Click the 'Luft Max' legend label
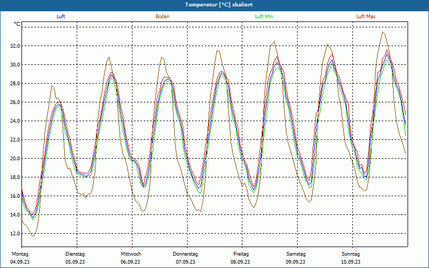 point(366,17)
